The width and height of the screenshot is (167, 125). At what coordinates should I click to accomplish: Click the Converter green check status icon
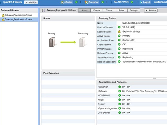point(103,2)
